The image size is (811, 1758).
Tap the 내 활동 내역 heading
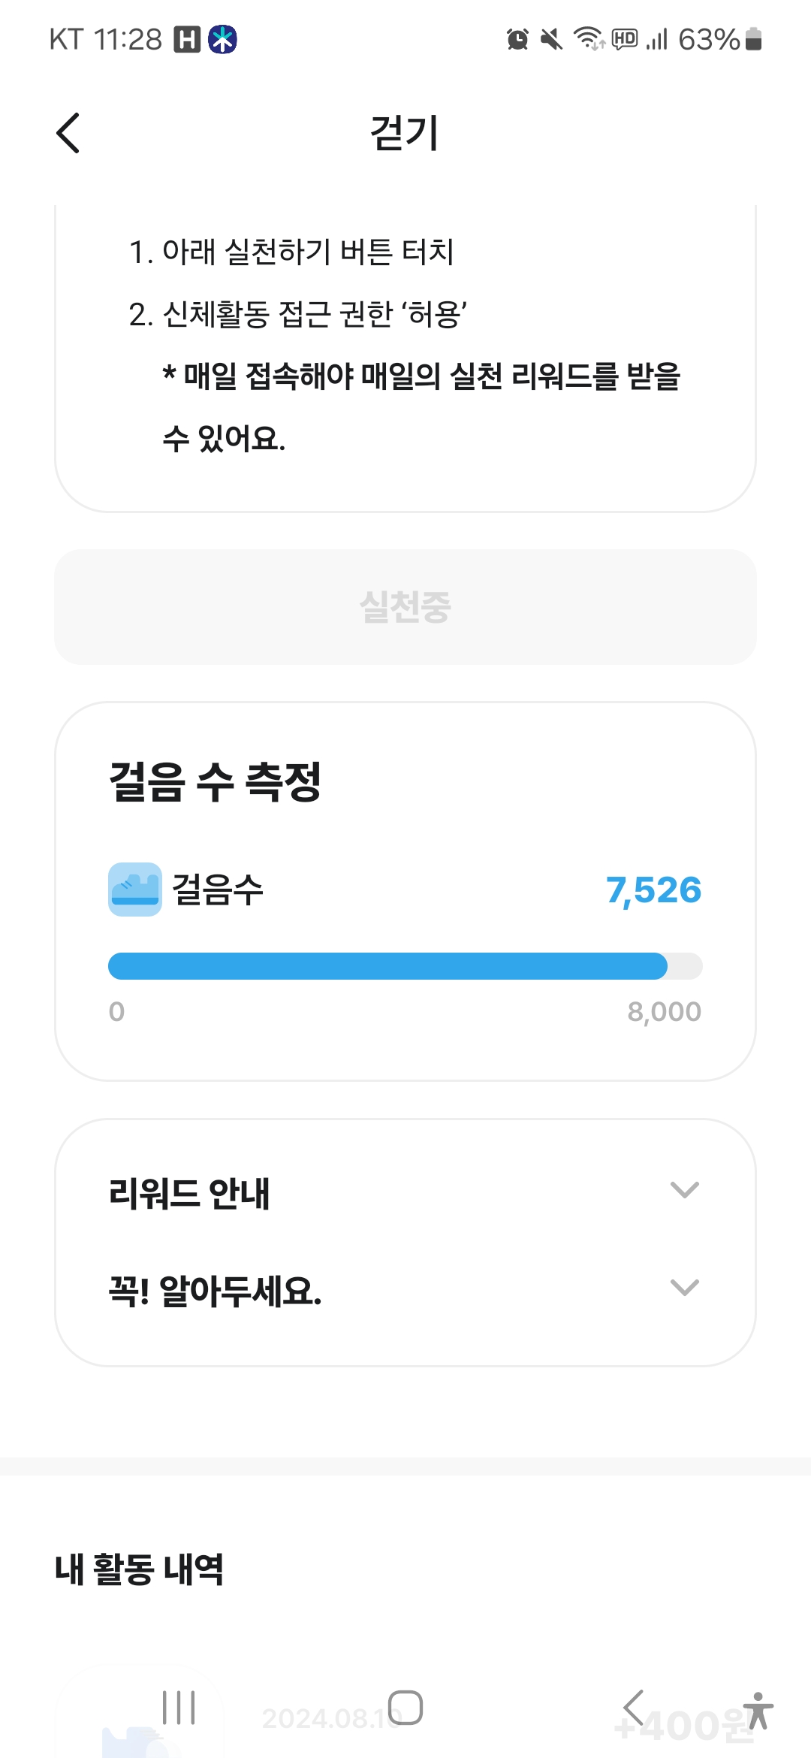click(x=140, y=1569)
